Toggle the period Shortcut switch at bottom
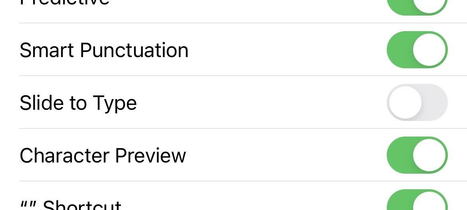 coord(417,201)
